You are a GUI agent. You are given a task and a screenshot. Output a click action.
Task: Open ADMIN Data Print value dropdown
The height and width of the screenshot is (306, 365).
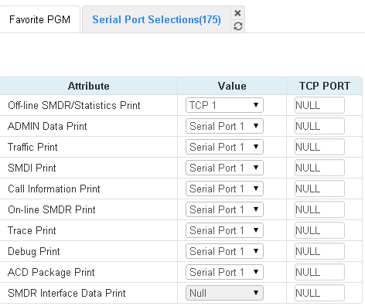(x=224, y=126)
